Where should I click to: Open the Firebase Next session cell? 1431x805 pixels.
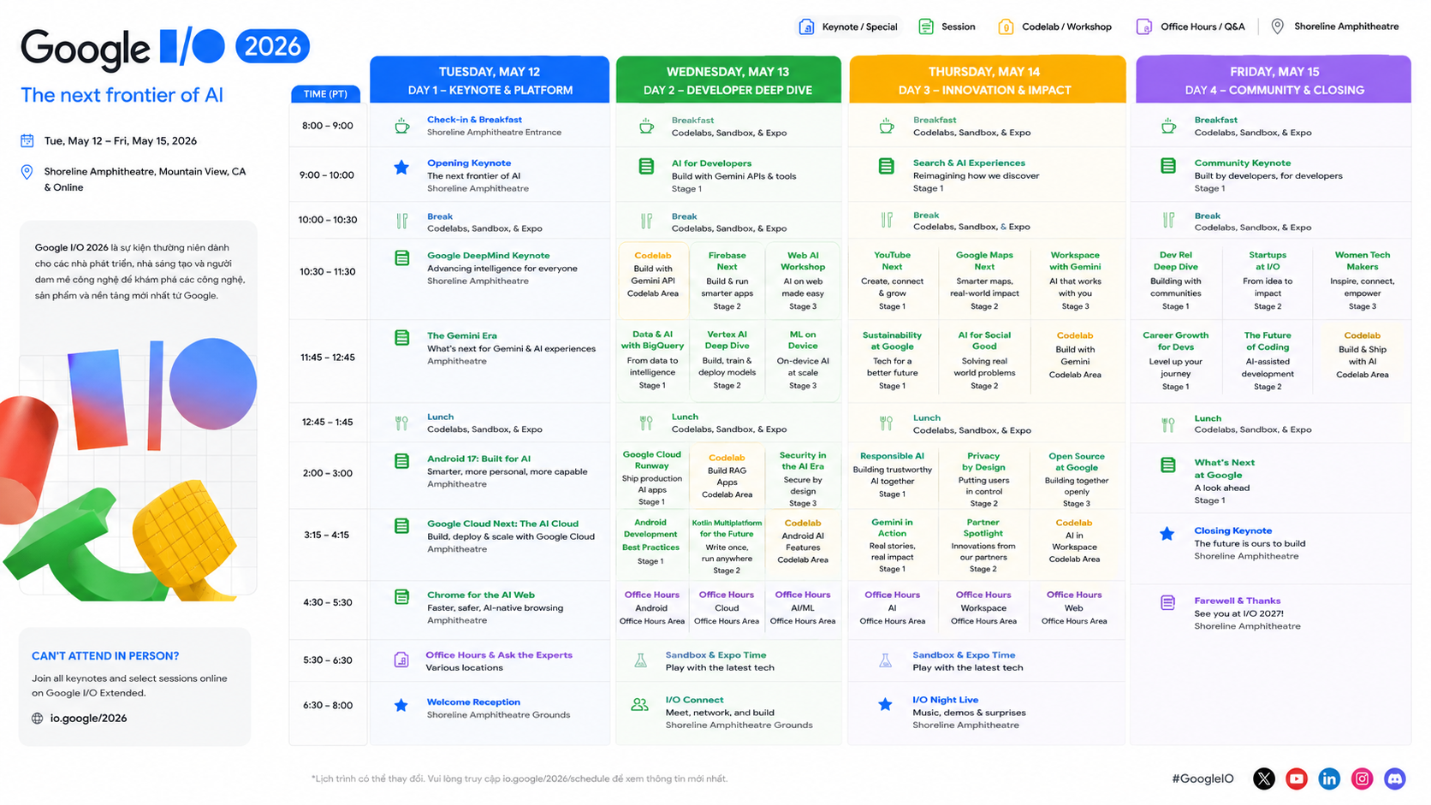click(x=727, y=280)
